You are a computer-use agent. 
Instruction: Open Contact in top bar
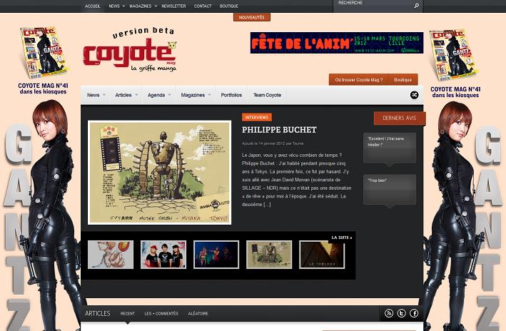click(203, 6)
